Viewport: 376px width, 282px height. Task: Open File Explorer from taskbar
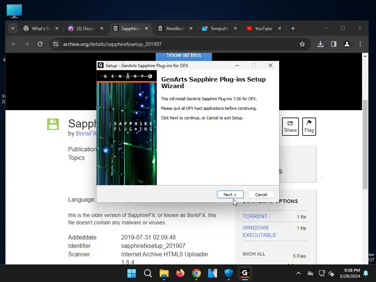tap(164, 273)
